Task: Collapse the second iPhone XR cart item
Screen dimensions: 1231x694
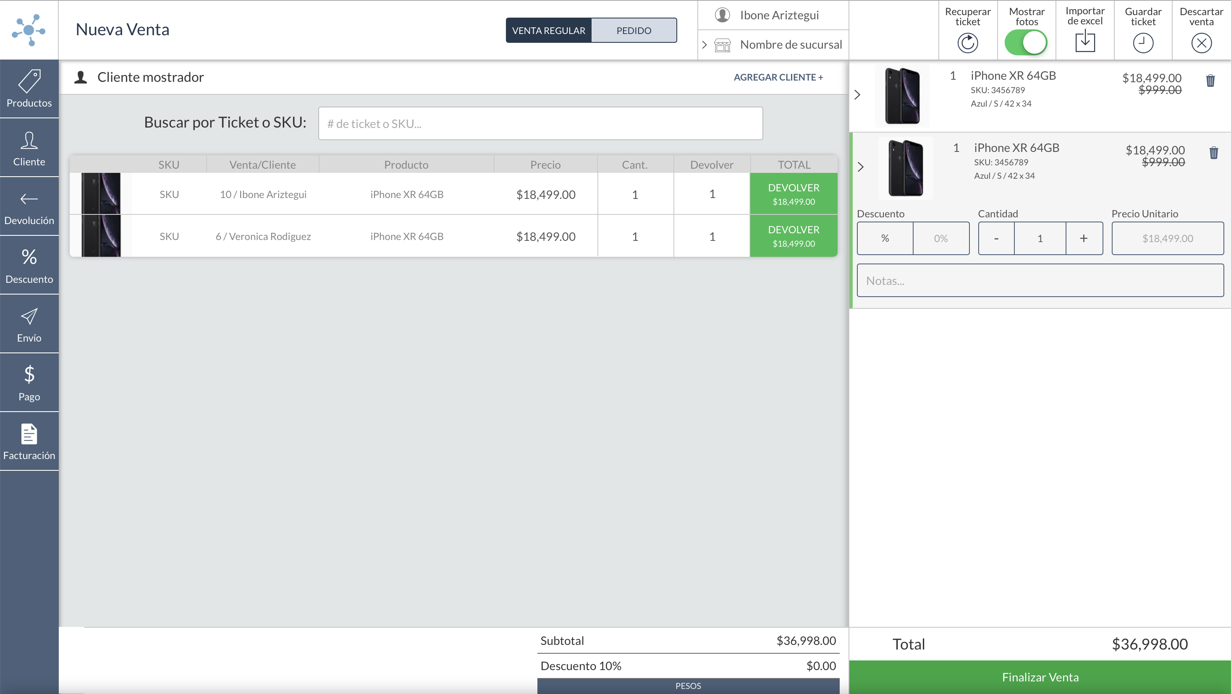Action: (x=861, y=167)
